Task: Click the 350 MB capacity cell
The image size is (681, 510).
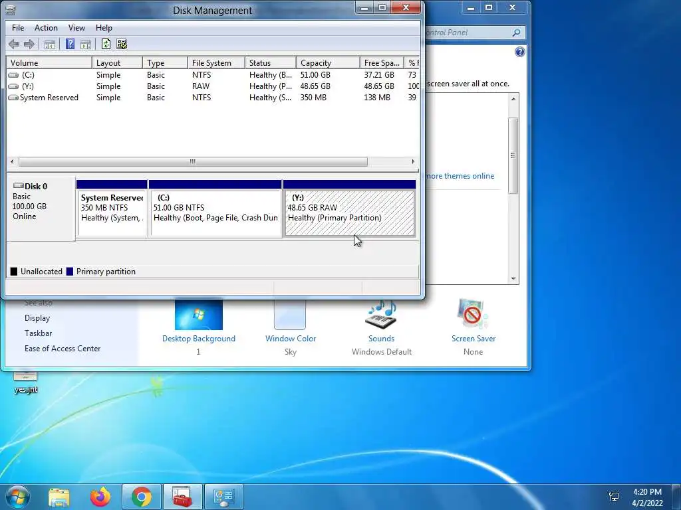Action: pos(313,98)
